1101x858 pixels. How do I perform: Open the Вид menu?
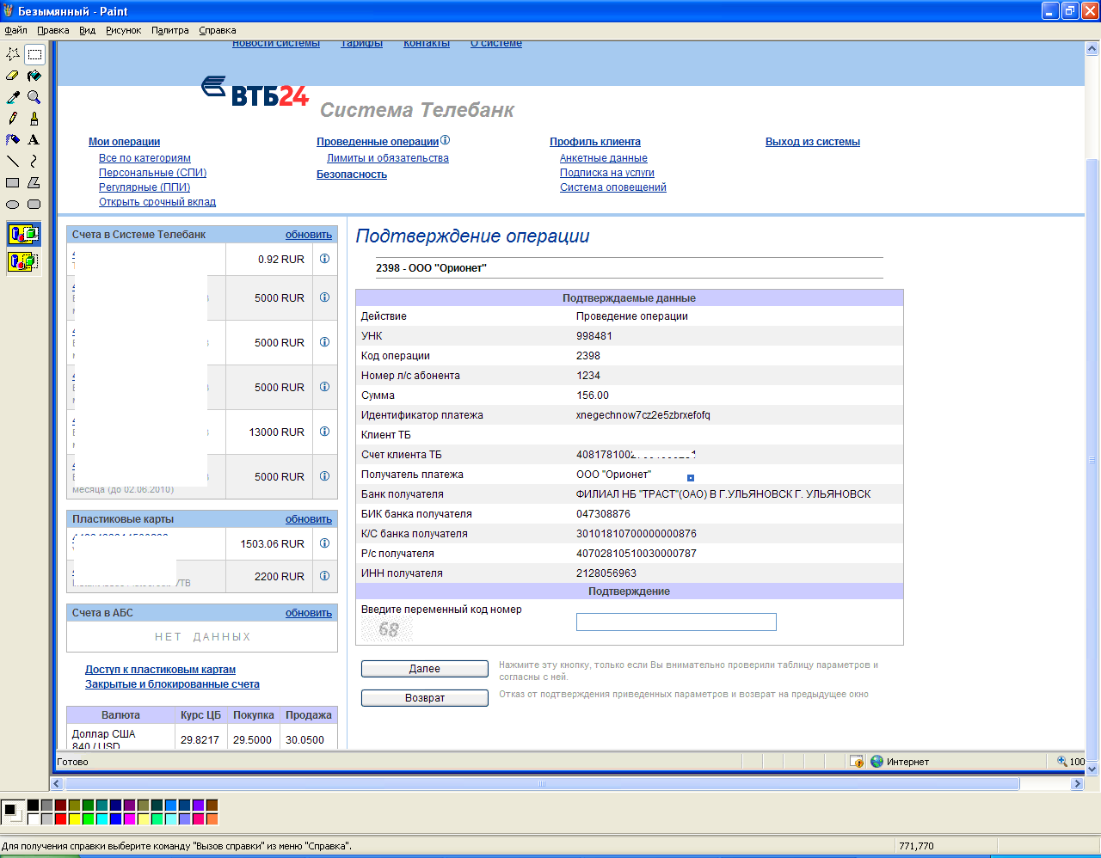click(88, 30)
